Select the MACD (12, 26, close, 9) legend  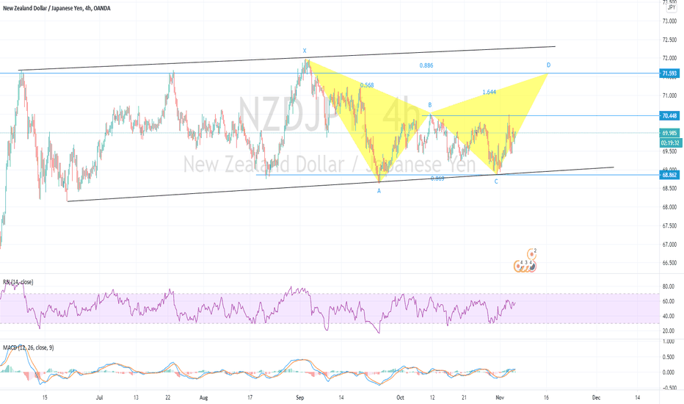(29, 347)
